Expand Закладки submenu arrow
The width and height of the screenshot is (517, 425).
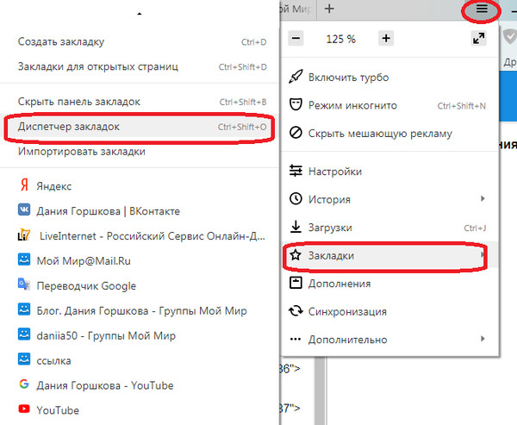(x=483, y=254)
